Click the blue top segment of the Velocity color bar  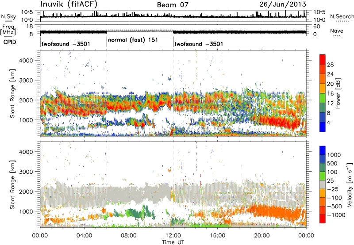click(x=323, y=150)
